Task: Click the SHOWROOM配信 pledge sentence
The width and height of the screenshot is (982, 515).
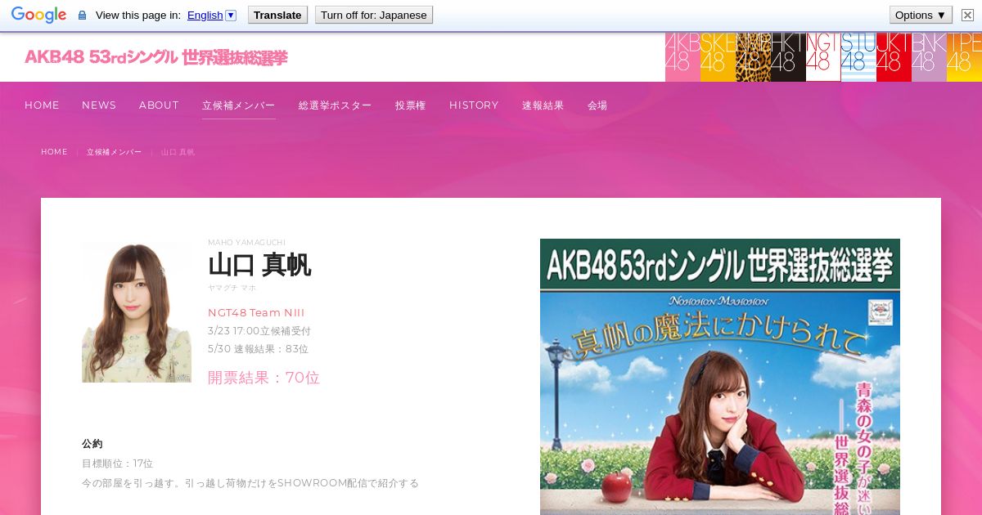Action: (x=250, y=483)
